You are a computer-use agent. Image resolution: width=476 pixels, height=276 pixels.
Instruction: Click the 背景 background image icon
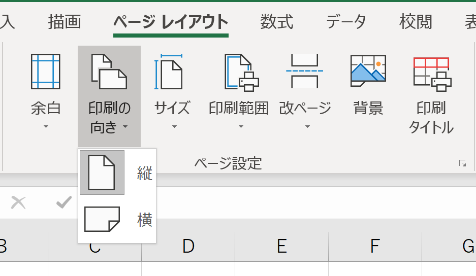(x=368, y=71)
